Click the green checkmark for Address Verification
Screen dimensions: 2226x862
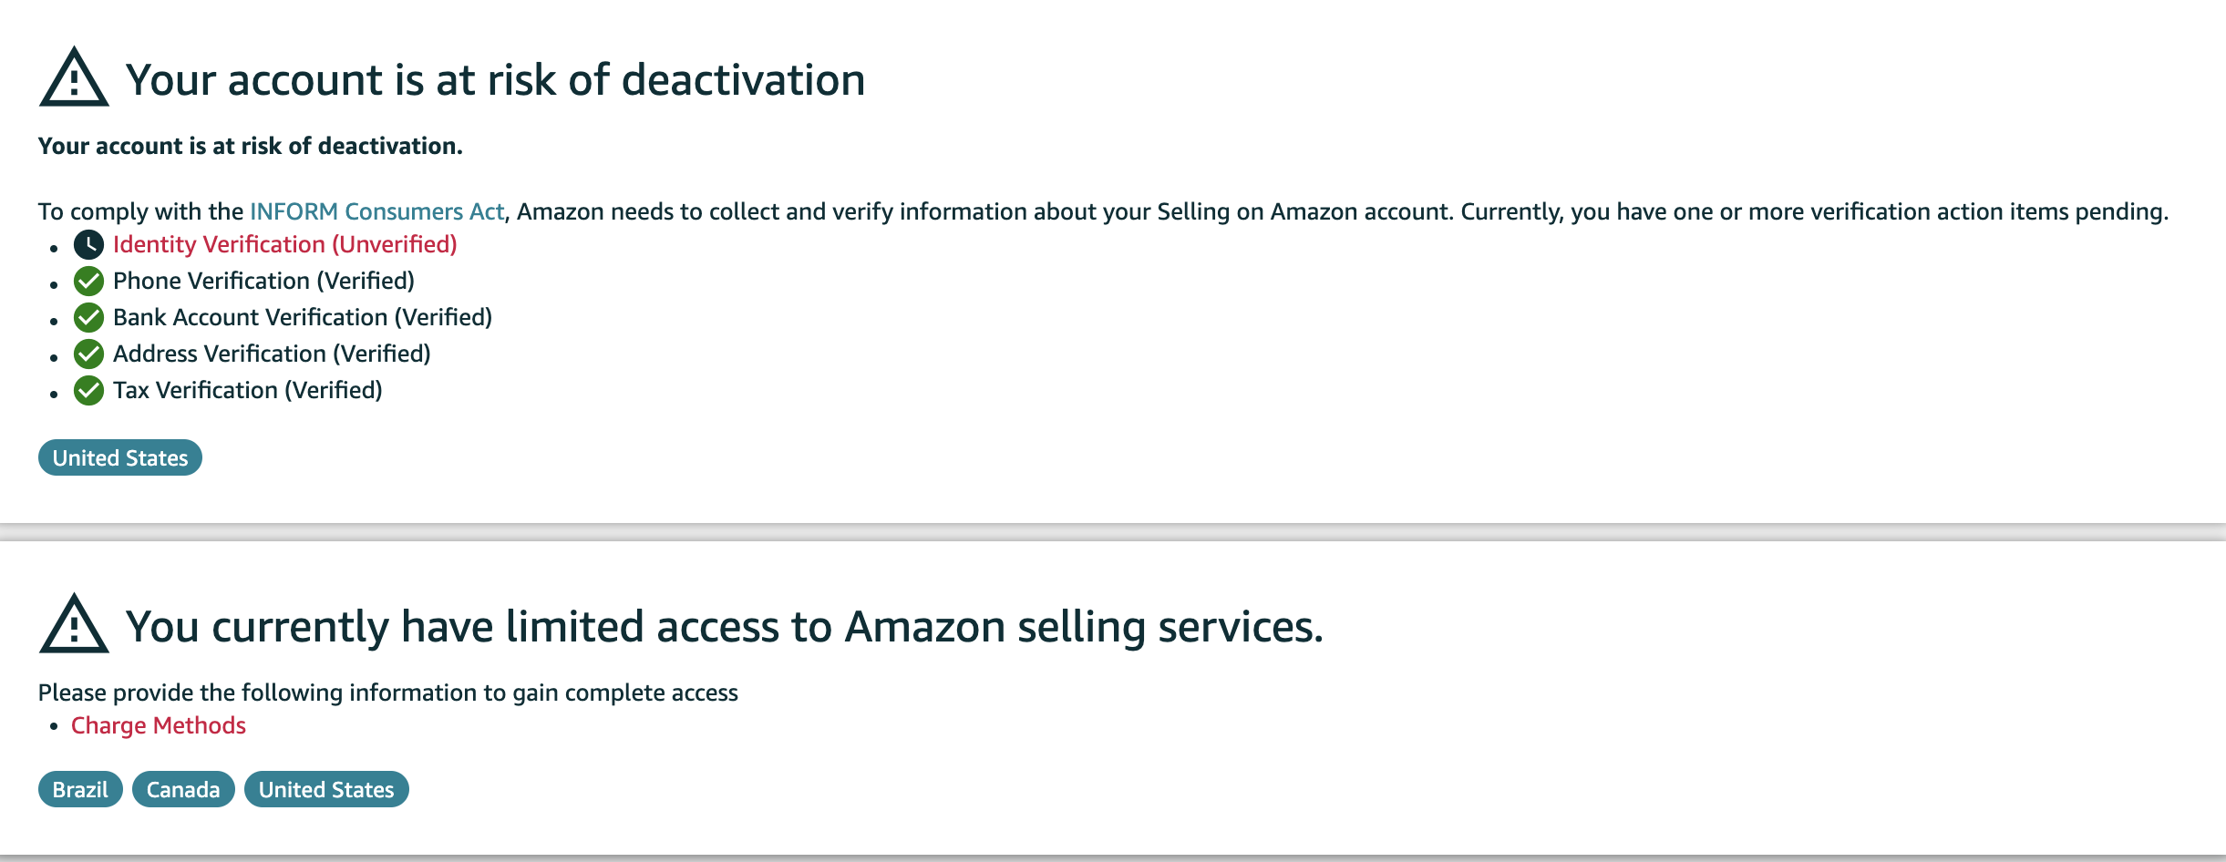(88, 354)
